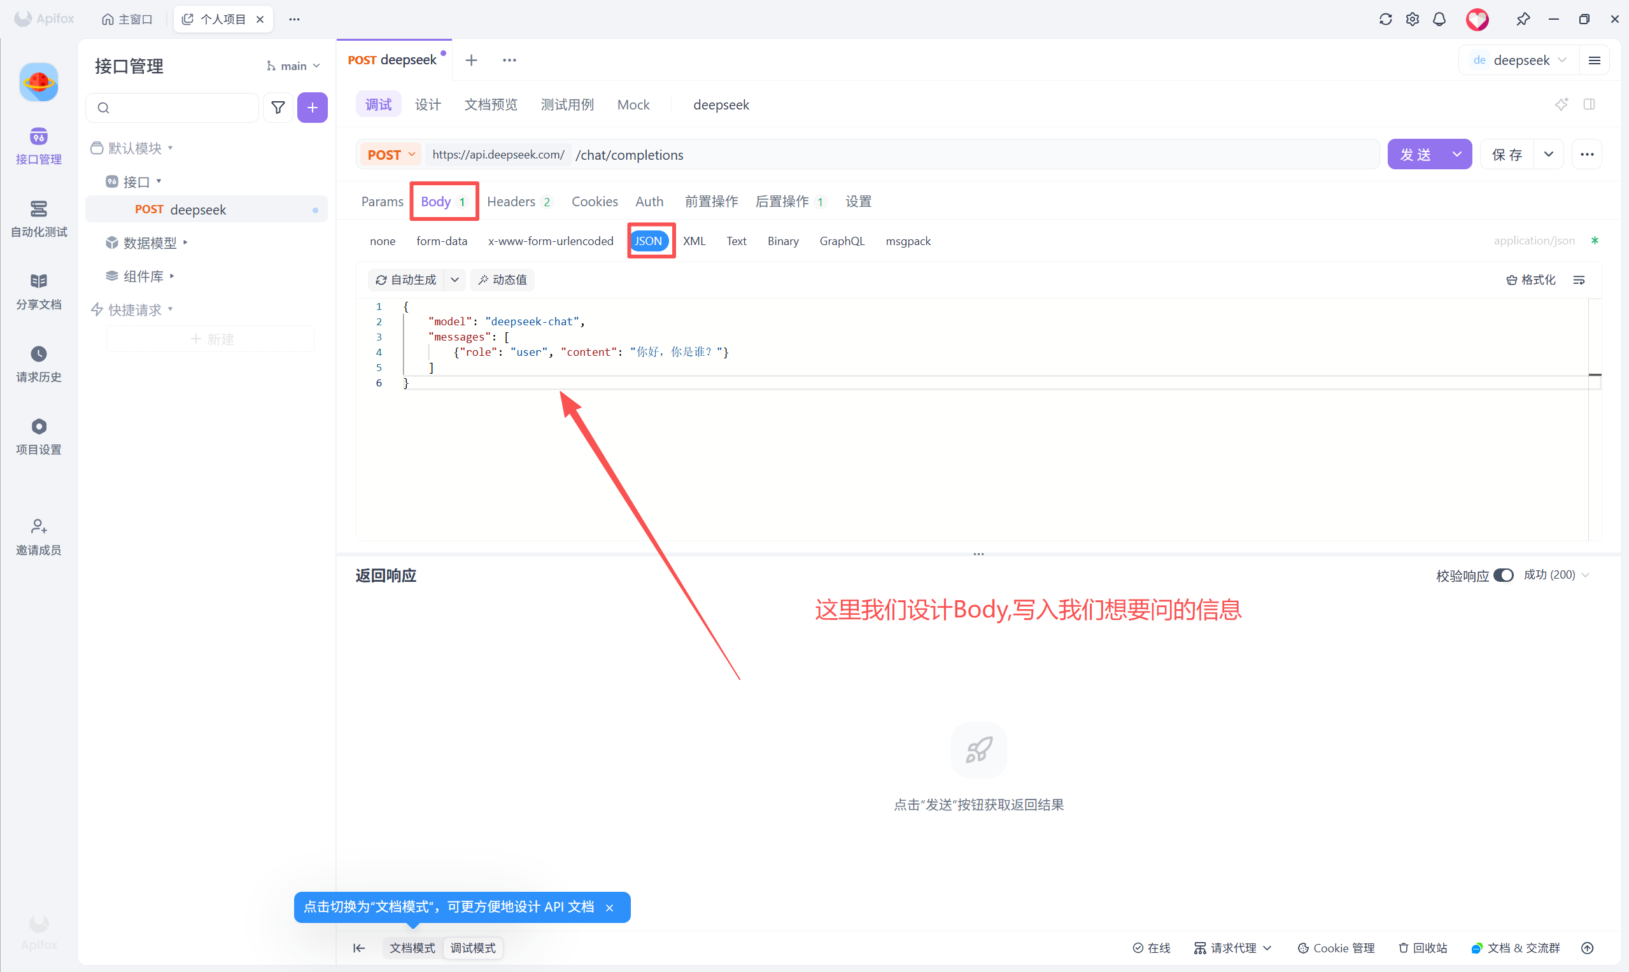This screenshot has height=972, width=1629.
Task: Expand the 发送 button dropdown arrow
Action: pyautogui.click(x=1456, y=155)
